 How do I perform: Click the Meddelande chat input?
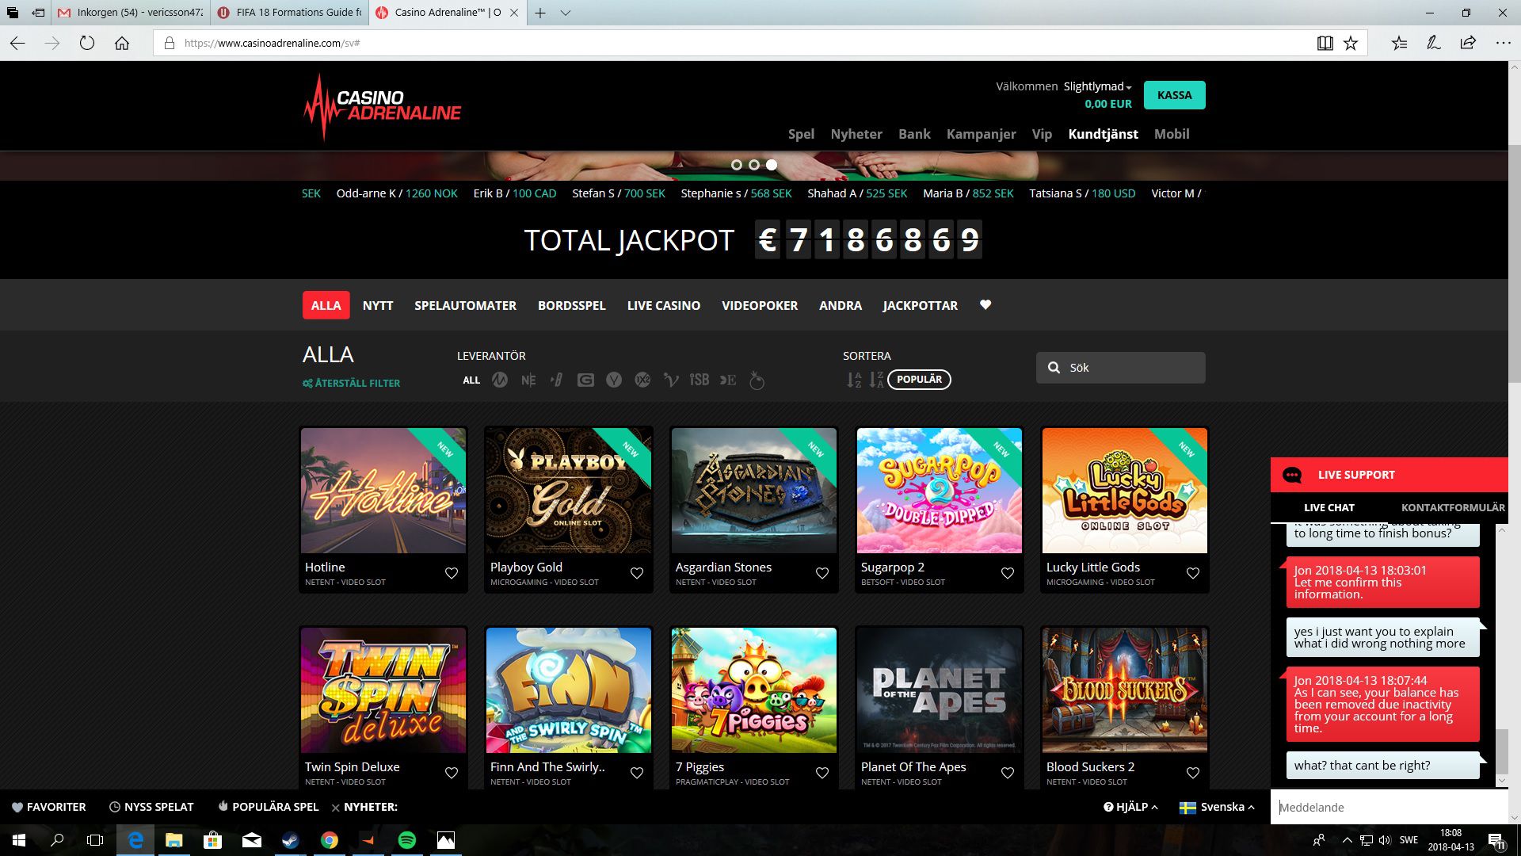(x=1389, y=807)
